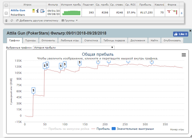Switch to the Таблицы лидеров tab

coord(114,41)
